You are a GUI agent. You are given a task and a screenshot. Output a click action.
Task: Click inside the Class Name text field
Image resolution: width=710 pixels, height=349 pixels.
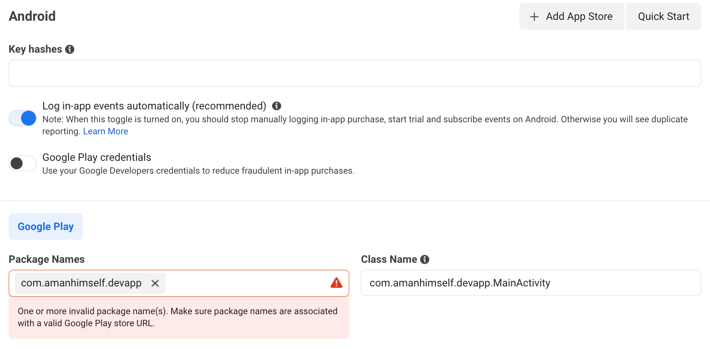coord(531,283)
